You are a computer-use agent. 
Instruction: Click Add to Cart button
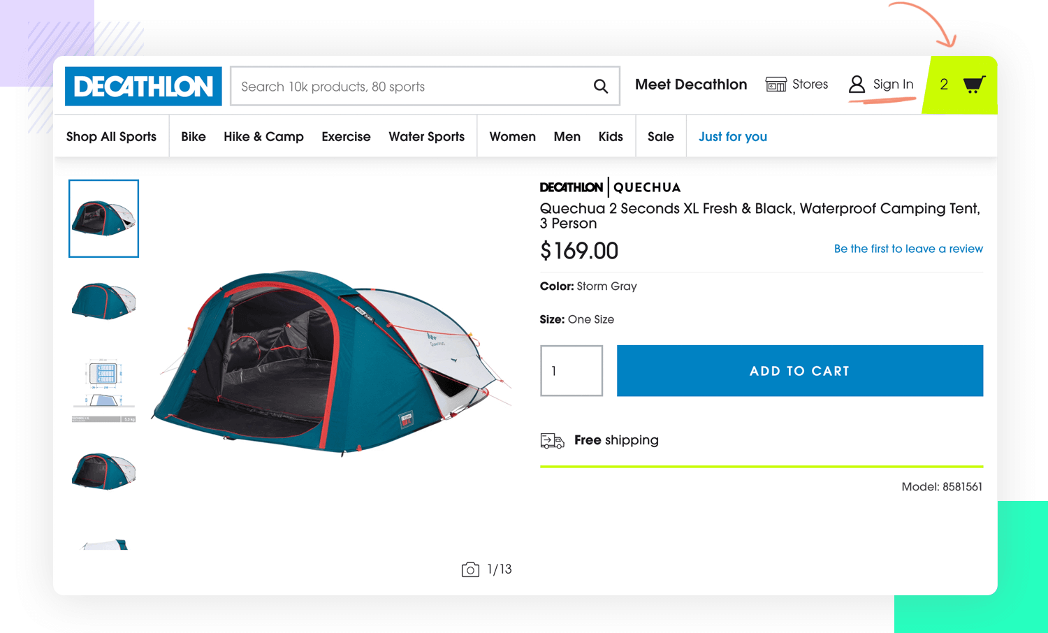[x=800, y=371]
